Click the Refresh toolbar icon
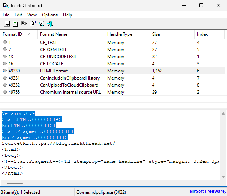The width and height of the screenshot is (227, 196). click(15, 24)
